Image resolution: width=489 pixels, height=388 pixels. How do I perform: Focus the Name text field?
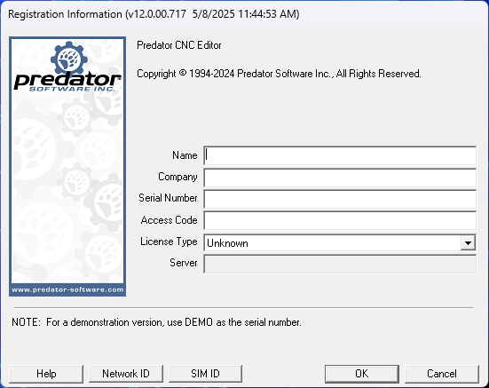click(x=340, y=155)
